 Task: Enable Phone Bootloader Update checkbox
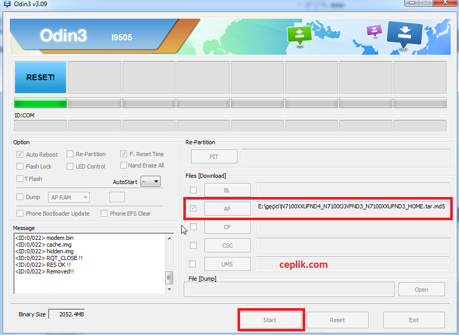click(x=20, y=213)
